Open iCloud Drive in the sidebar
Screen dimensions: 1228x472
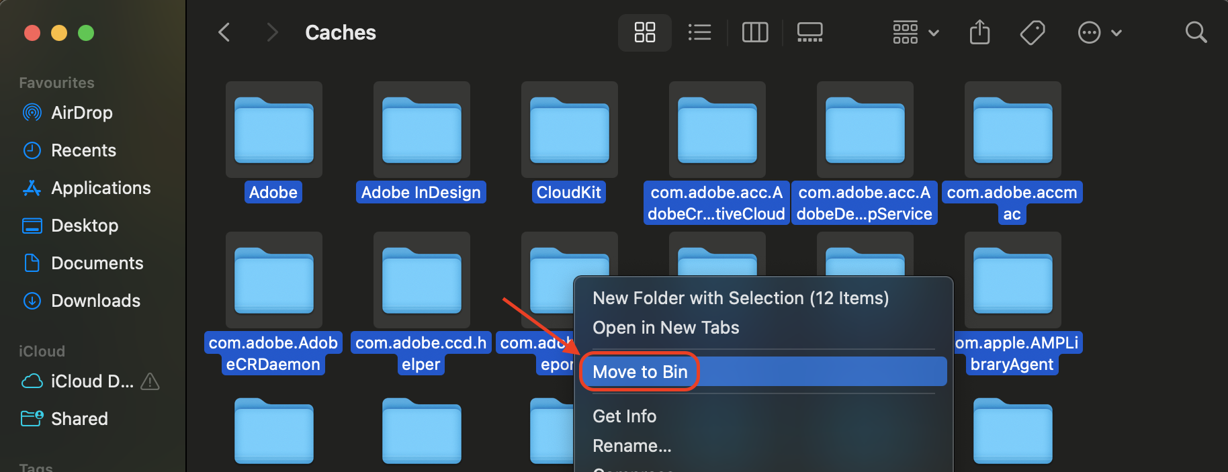[x=92, y=381]
